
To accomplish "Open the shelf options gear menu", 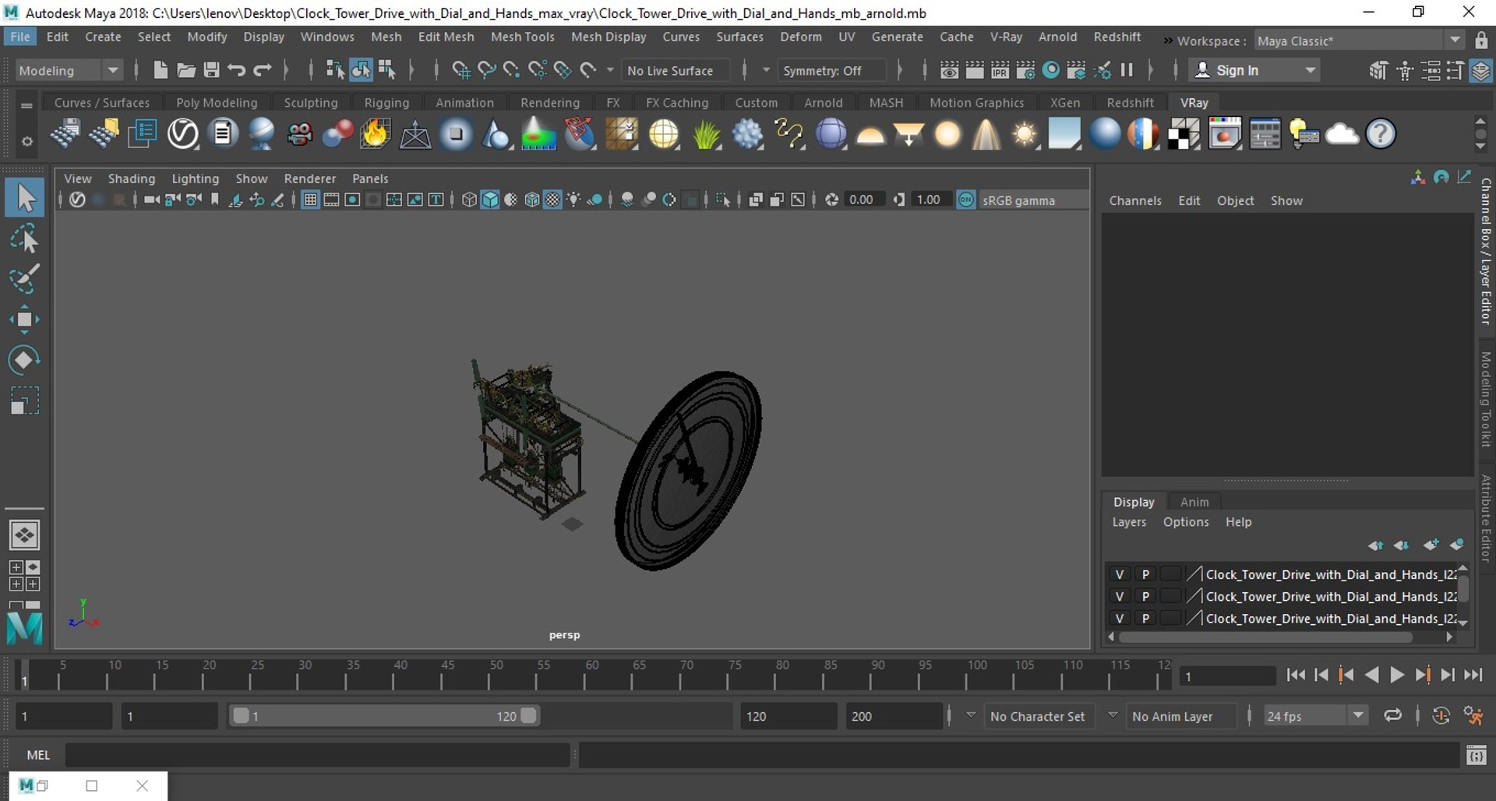I will [26, 142].
